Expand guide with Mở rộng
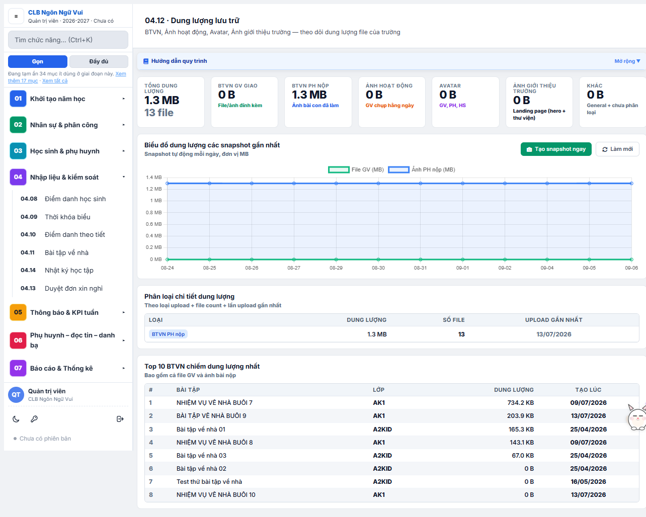Viewport: 646px width, 517px height. point(627,61)
